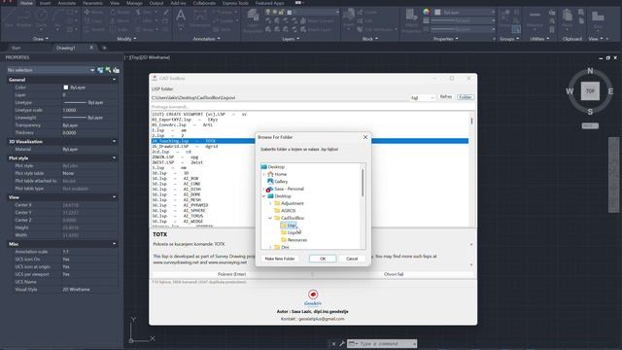
Task: Close the Browse For Folder dialog
Action: pyautogui.click(x=365, y=137)
